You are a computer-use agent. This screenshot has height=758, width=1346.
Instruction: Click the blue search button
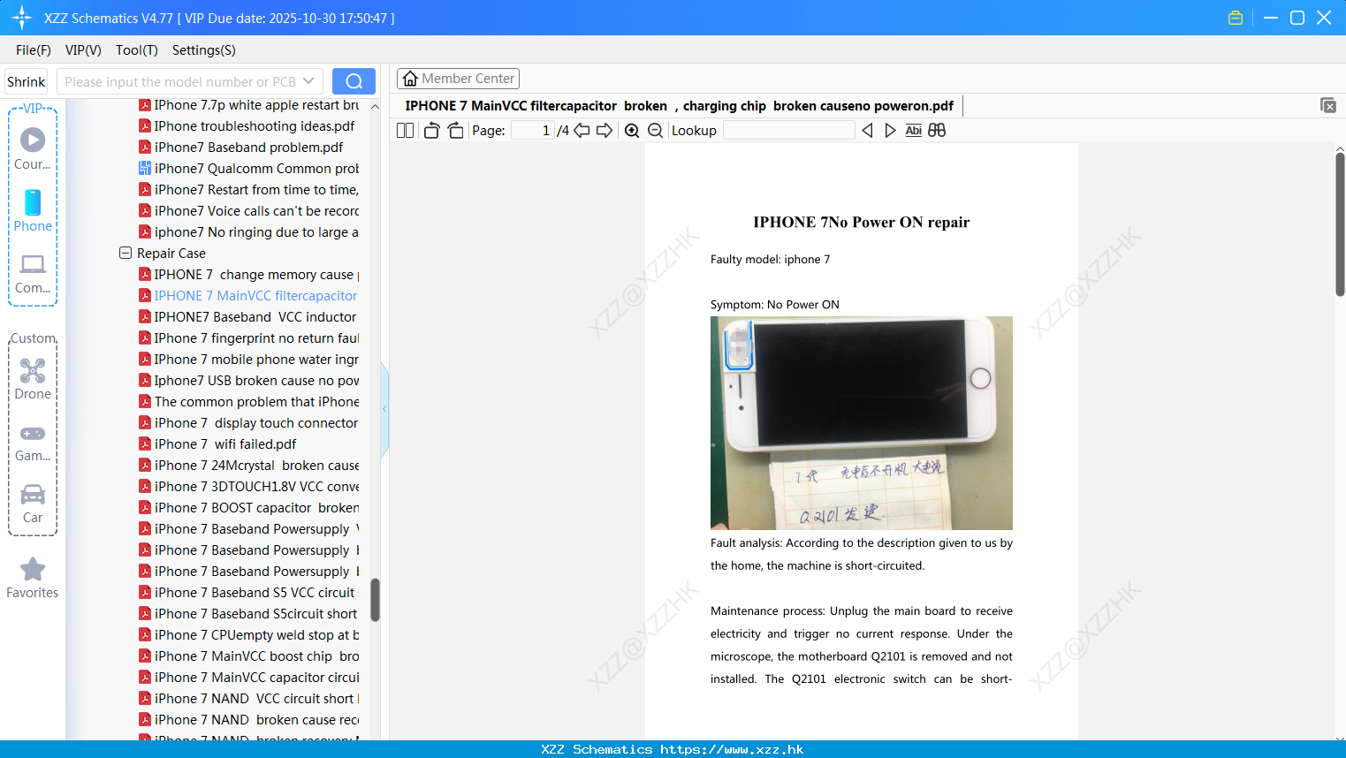pos(354,81)
